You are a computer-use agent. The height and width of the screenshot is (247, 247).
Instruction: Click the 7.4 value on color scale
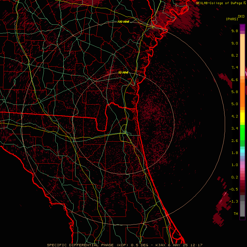235,68
